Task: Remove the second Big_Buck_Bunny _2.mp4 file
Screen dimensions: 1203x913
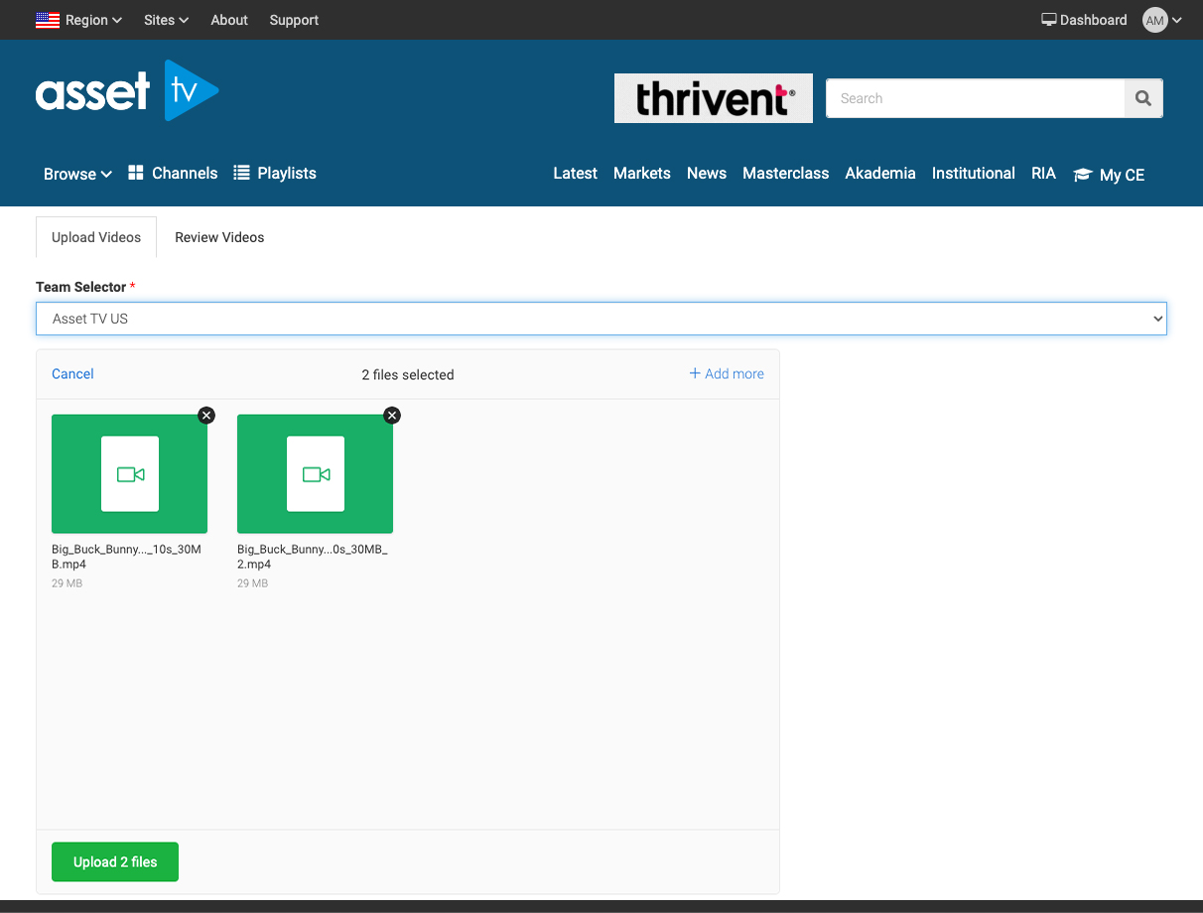Action: click(x=392, y=415)
